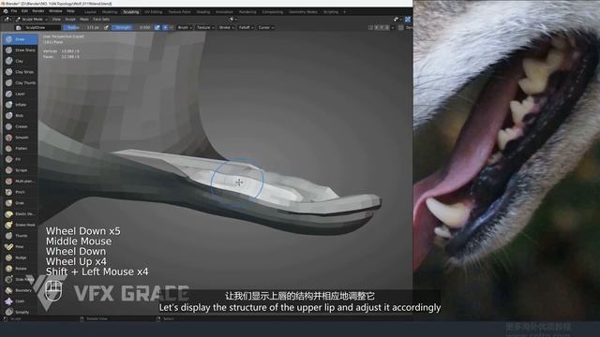The height and width of the screenshot is (337, 600).
Task: Activate the Layer brush
Action: point(20,94)
